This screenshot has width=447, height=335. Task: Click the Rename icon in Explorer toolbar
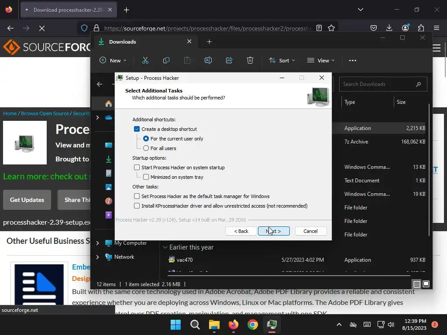[x=208, y=60]
